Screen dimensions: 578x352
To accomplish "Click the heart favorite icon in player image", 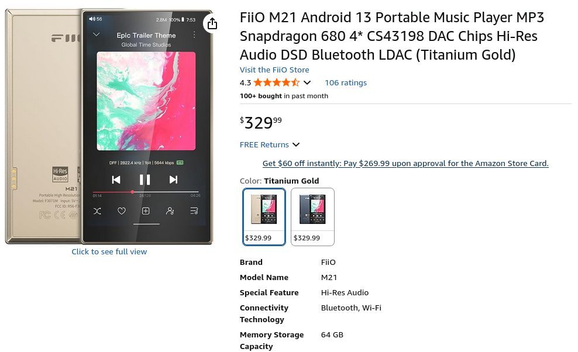I will click(x=121, y=211).
